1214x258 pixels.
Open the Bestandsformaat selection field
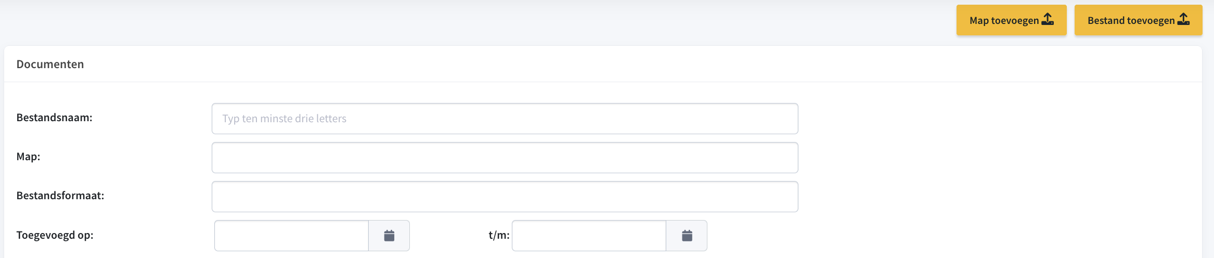505,197
